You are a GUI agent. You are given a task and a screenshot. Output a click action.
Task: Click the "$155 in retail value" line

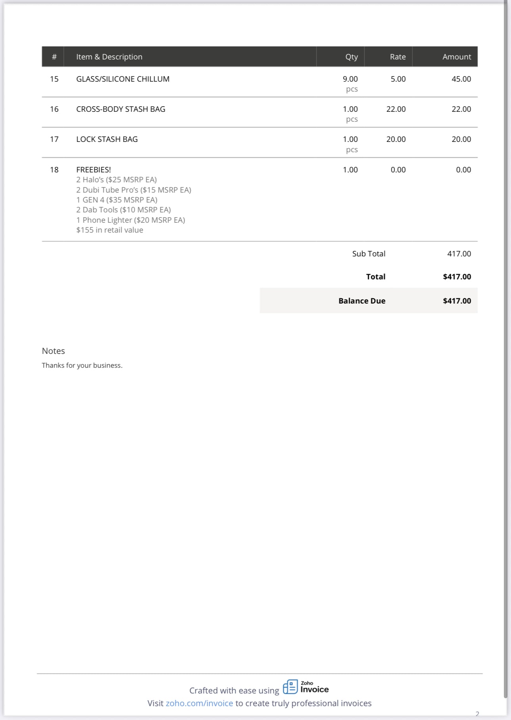[x=110, y=230]
